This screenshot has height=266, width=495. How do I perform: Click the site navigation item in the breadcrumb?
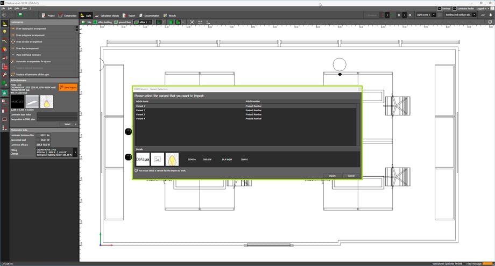[87, 22]
